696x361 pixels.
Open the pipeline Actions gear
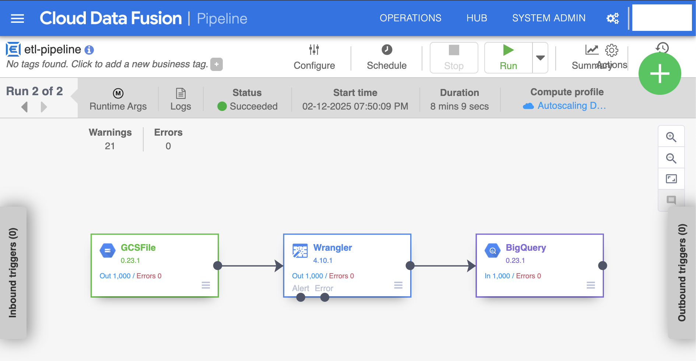tap(611, 50)
